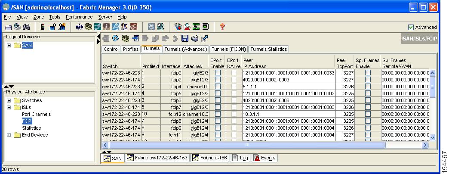Click the printer icon in table toolbar
This screenshot has height=174, width=449.
pyautogui.click(x=195, y=38)
